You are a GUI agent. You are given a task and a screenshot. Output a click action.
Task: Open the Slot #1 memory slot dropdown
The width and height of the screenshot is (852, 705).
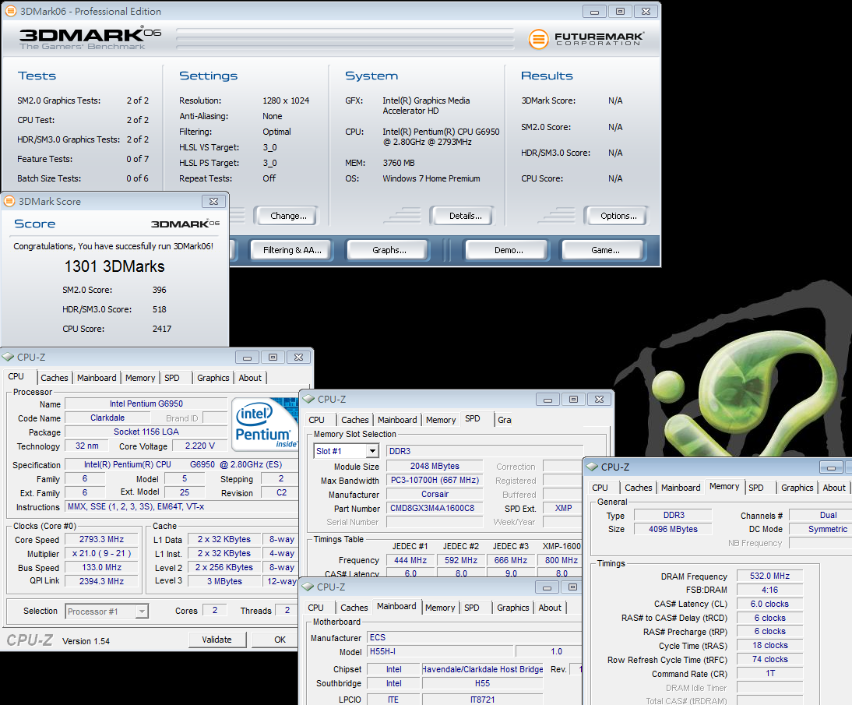[x=372, y=451]
